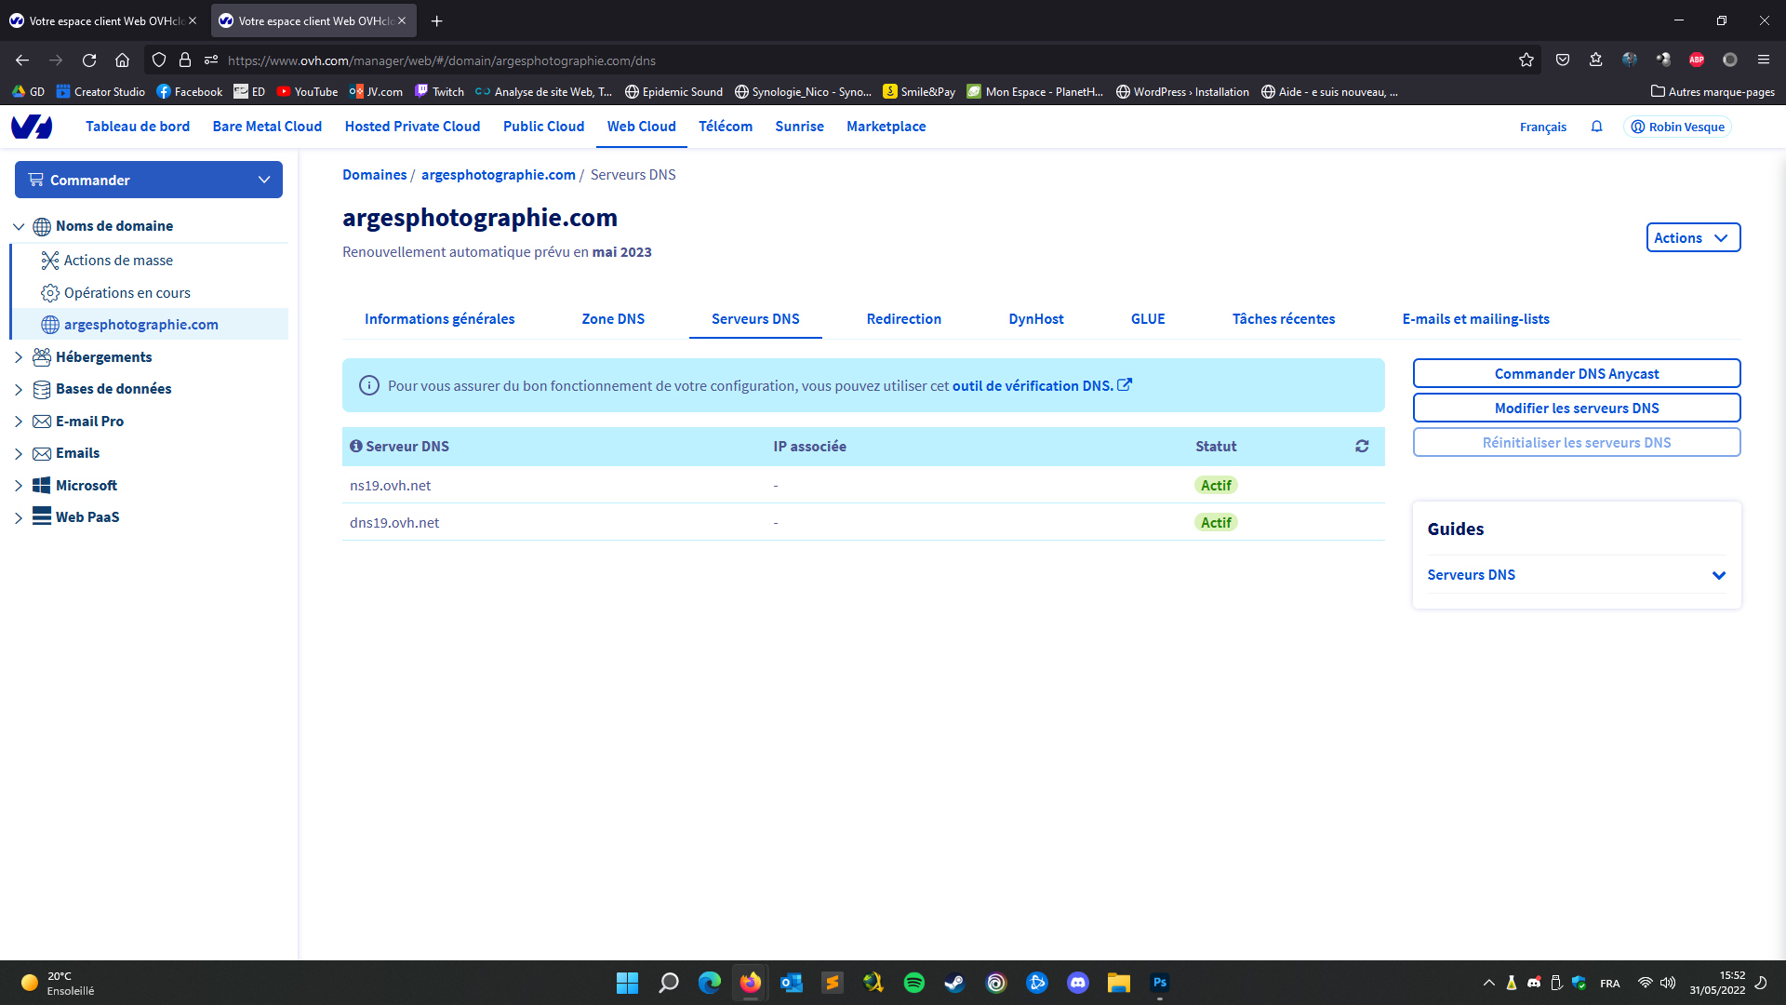Switch to the Zone DNS tab

coord(613,319)
